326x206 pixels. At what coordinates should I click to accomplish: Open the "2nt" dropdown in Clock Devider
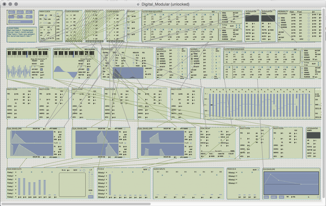[69, 22]
